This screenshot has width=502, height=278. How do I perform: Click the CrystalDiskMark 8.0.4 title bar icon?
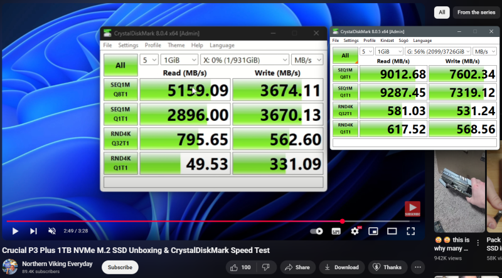pos(107,33)
